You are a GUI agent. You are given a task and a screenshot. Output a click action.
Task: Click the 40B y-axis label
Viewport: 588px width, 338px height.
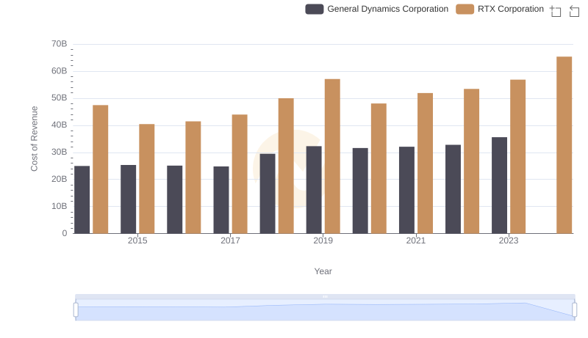(60, 125)
